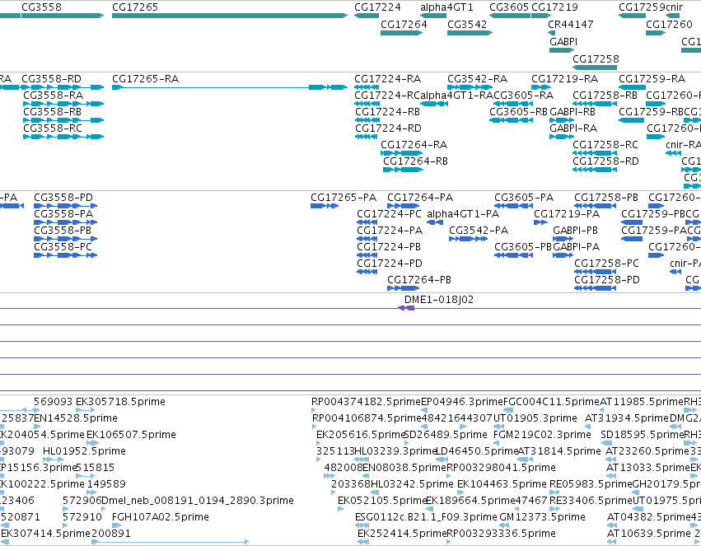Click the CG3558-PB protein label
The image size is (701, 546).
(63, 231)
